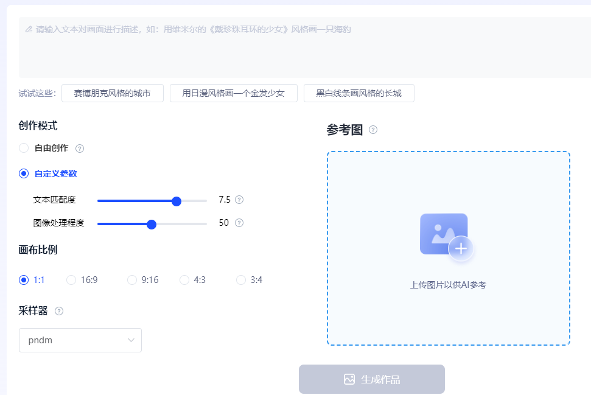Choose the 1:1 canvas ratio

(24, 280)
